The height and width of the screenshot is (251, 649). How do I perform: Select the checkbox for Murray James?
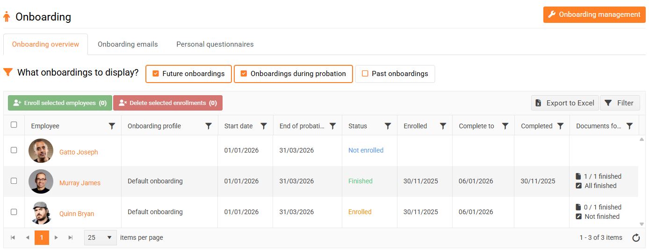pos(14,181)
